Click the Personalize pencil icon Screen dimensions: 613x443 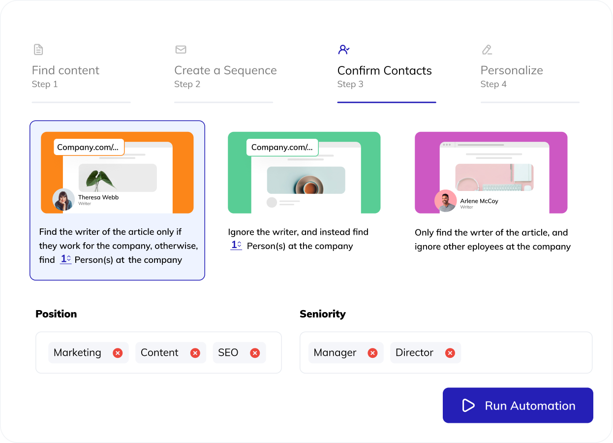click(487, 49)
